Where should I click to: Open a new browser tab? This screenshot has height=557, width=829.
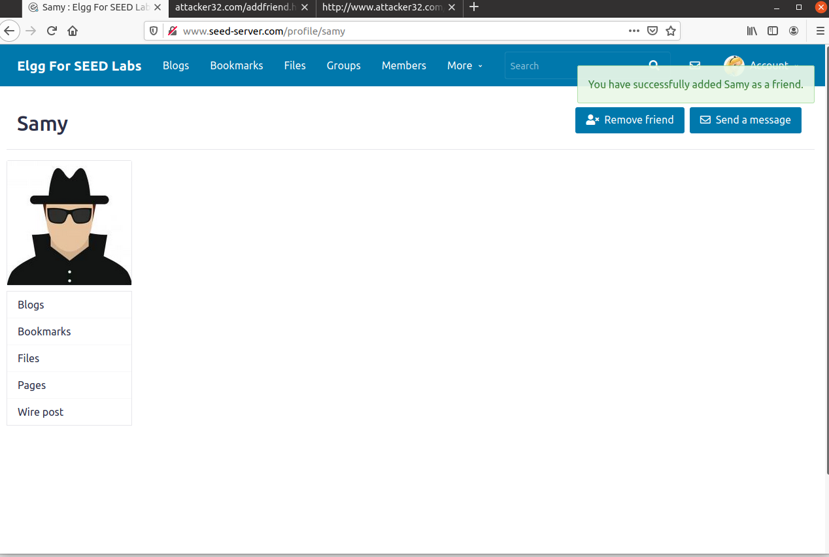click(x=475, y=7)
